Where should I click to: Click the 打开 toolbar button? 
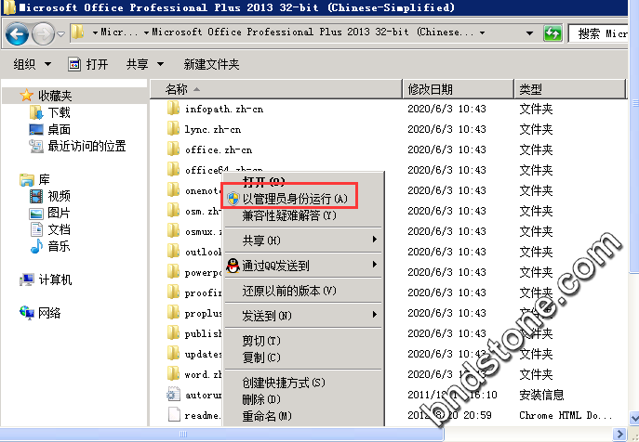click(x=89, y=64)
